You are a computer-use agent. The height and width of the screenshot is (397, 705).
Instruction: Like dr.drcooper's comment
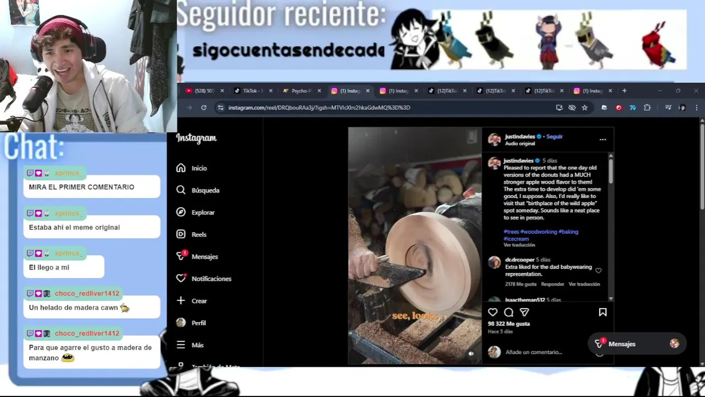pos(599,270)
